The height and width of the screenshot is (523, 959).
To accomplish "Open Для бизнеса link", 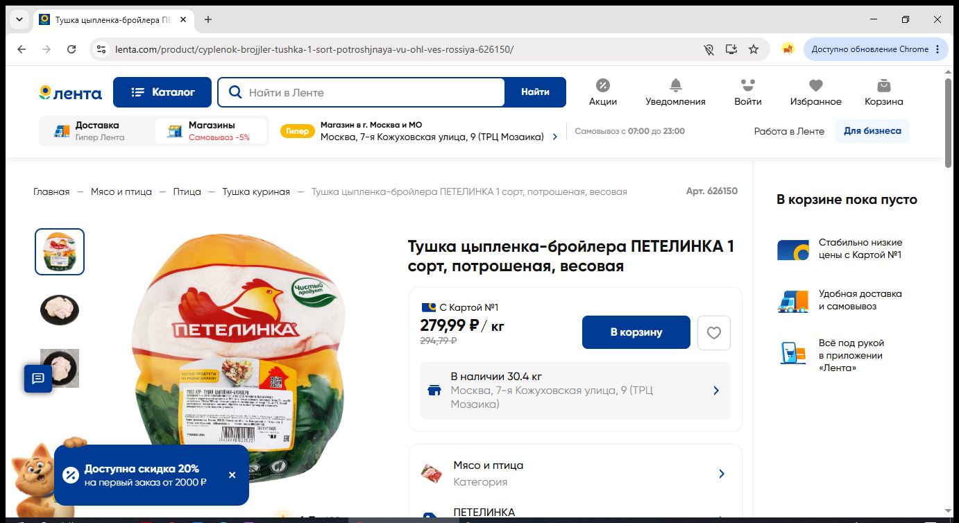I will coord(872,131).
